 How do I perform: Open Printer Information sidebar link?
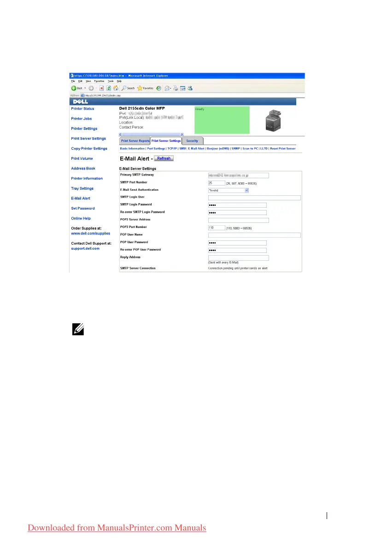(x=87, y=179)
